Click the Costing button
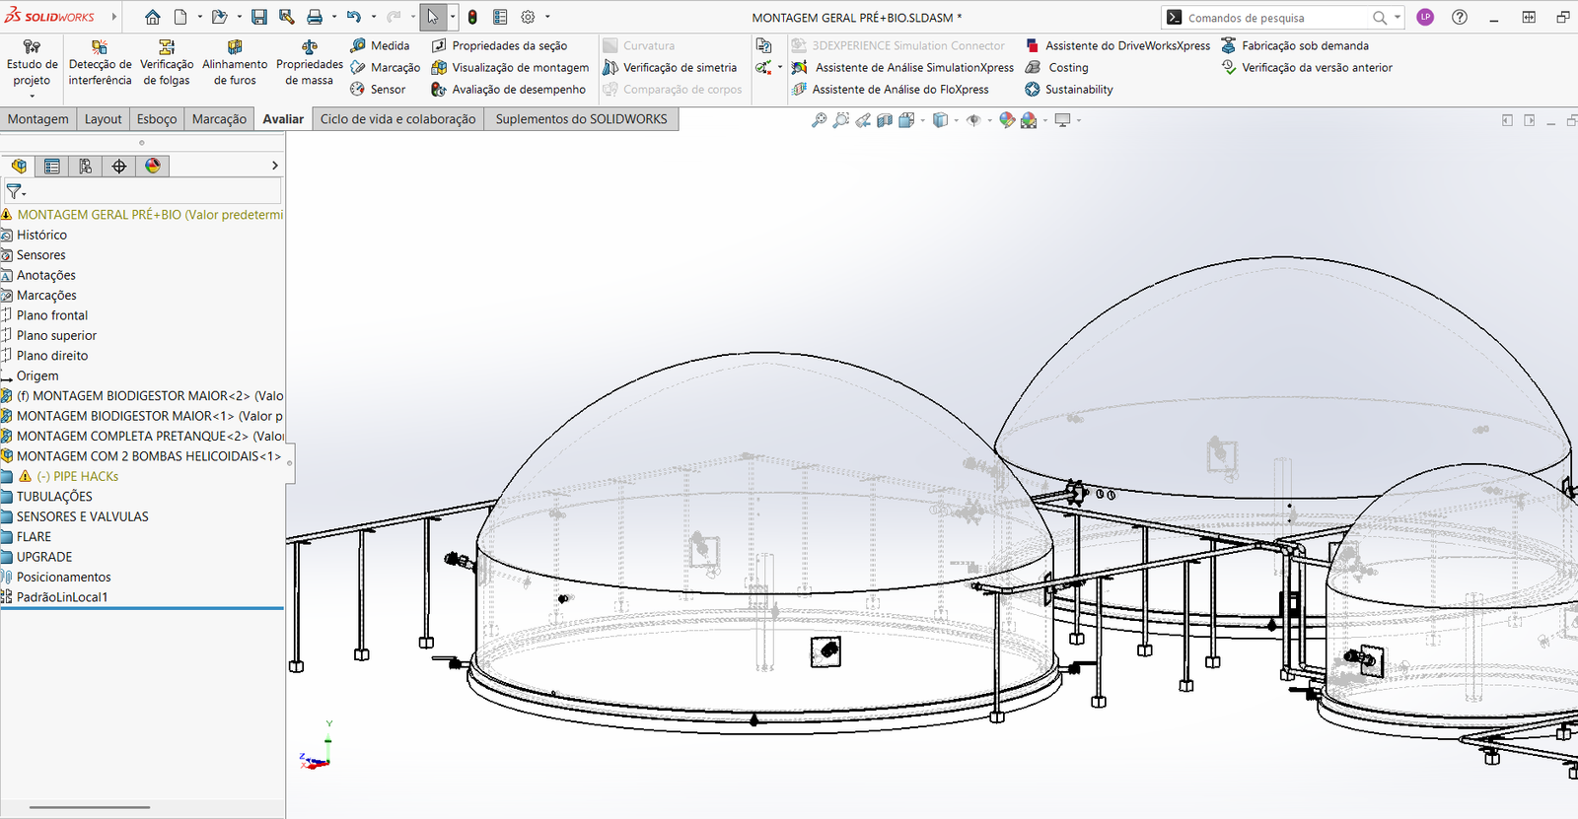 pyautogui.click(x=1057, y=67)
